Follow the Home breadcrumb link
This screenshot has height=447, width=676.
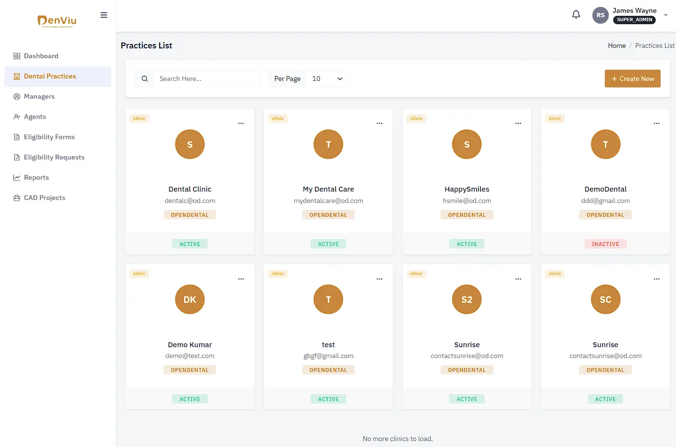(x=617, y=45)
